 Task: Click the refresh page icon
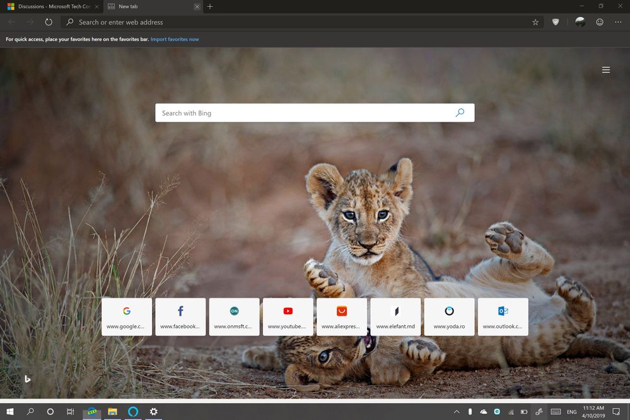(49, 22)
